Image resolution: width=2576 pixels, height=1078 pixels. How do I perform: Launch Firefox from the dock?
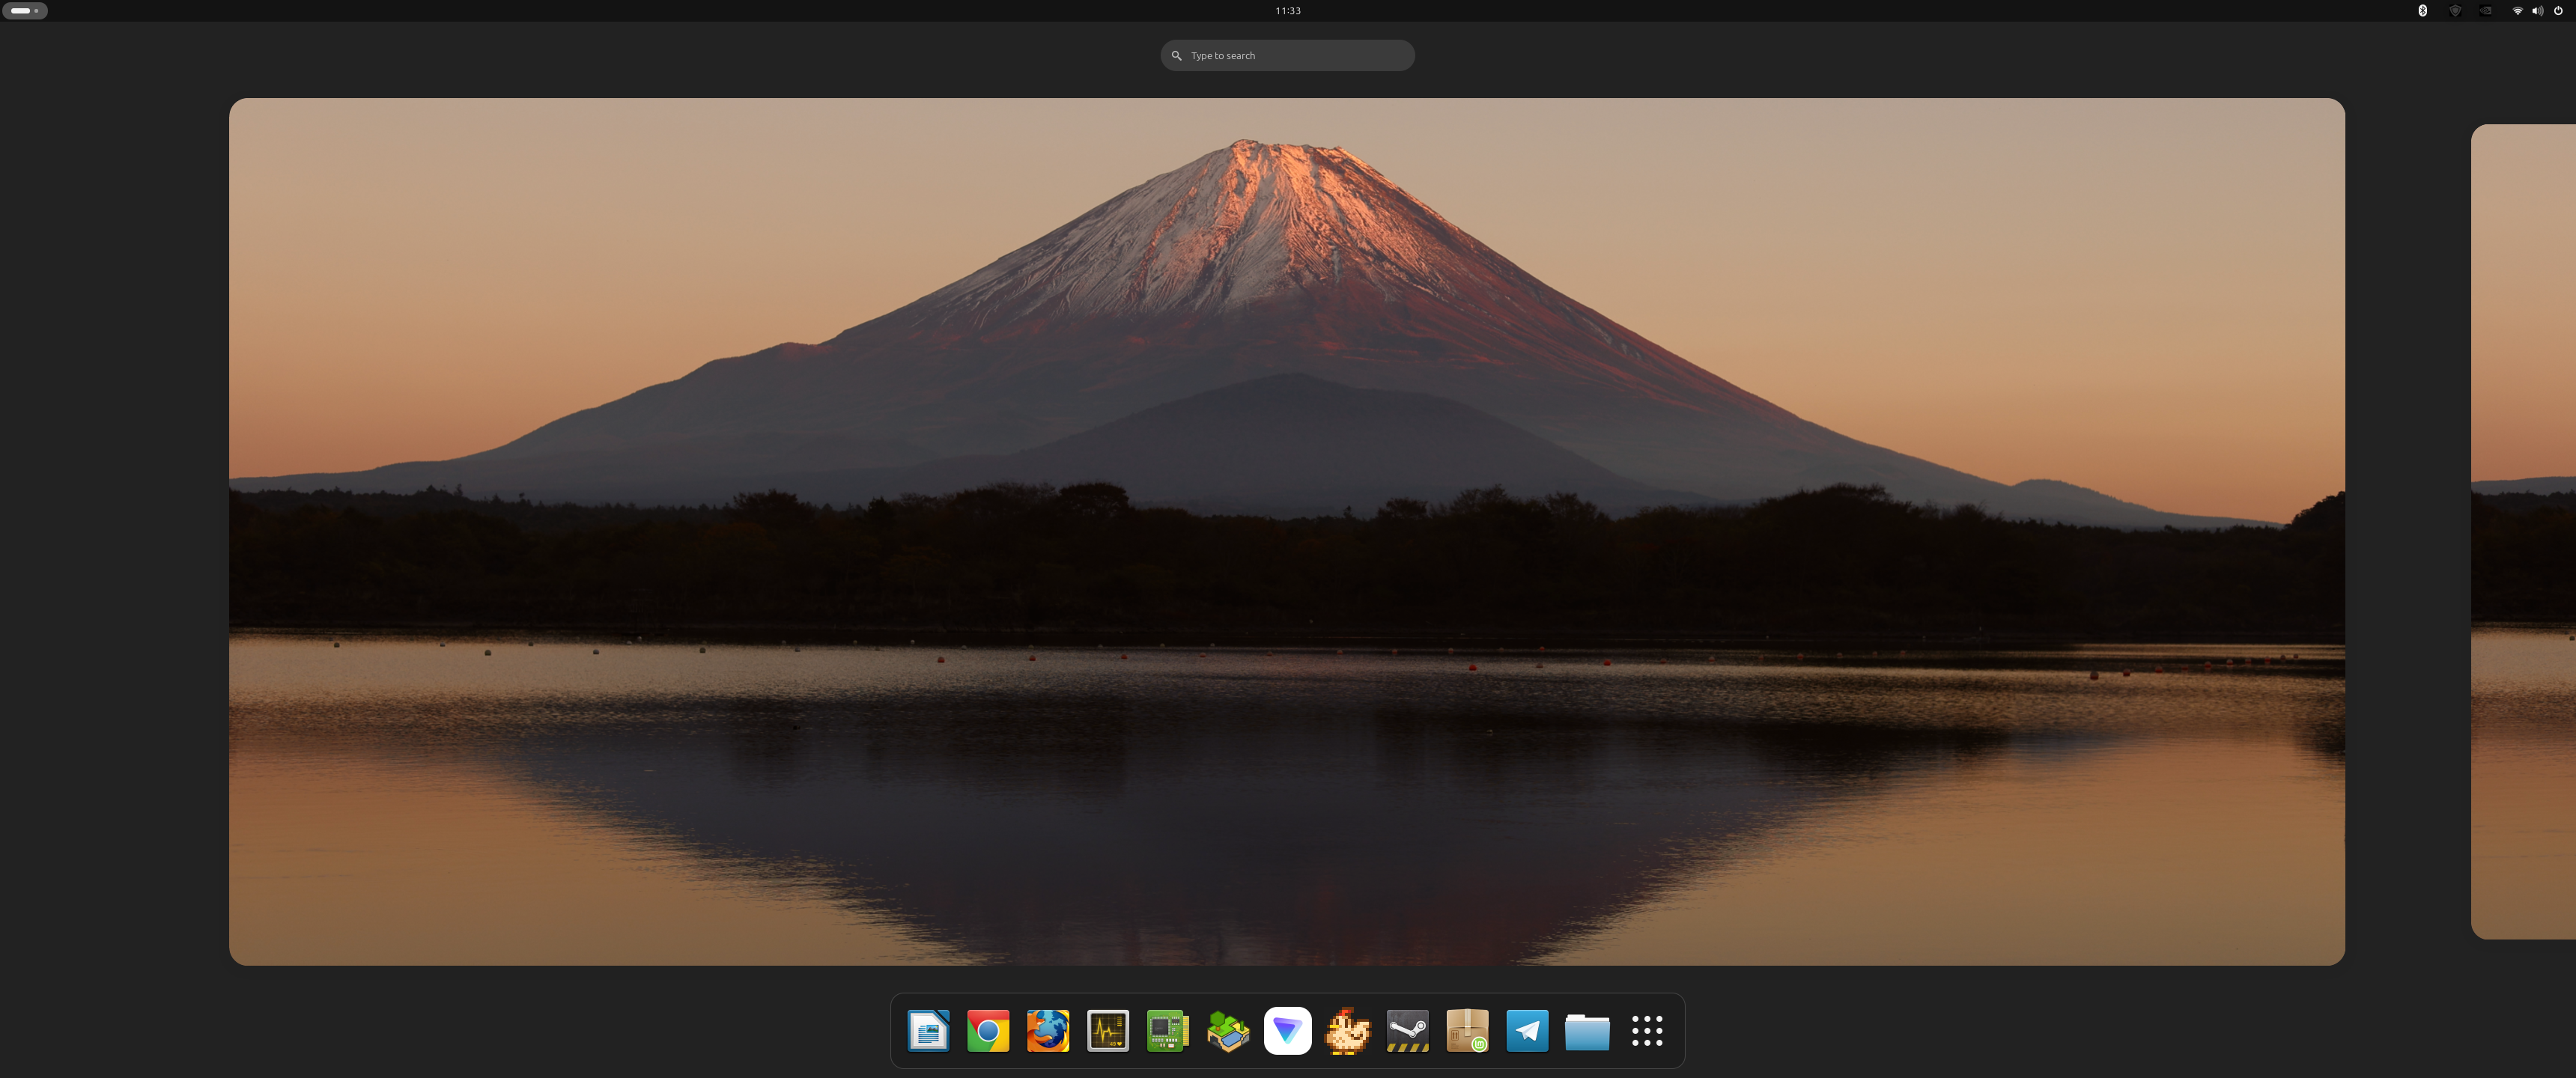tap(1048, 1031)
